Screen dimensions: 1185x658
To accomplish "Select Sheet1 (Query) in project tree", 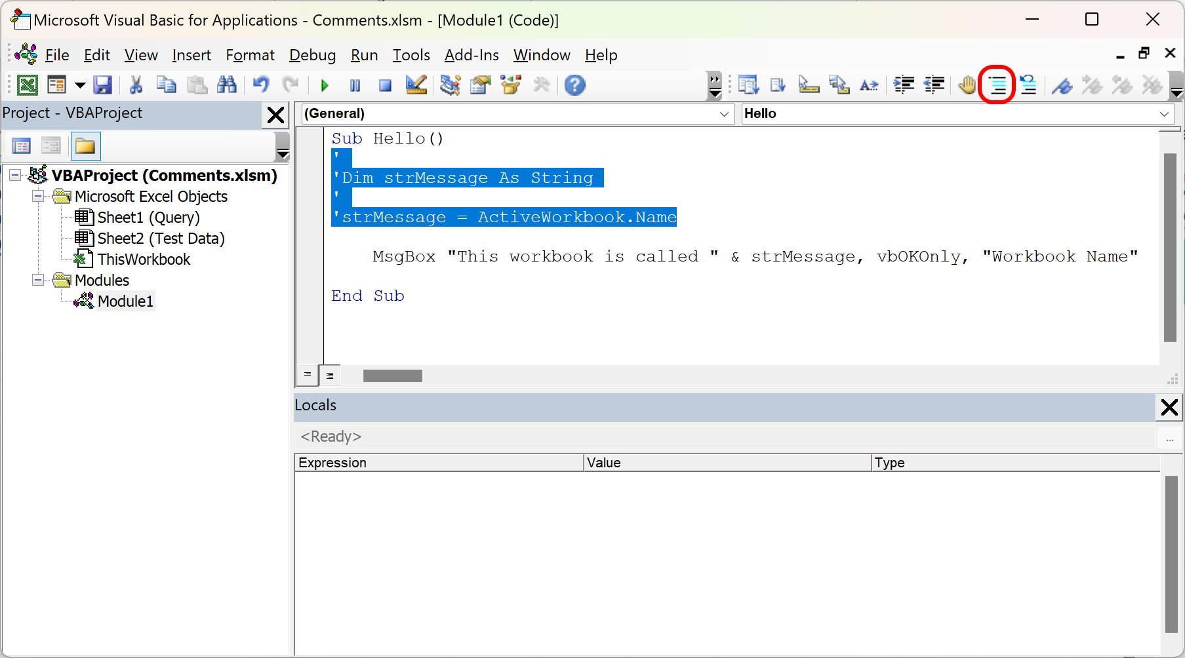I will click(149, 217).
